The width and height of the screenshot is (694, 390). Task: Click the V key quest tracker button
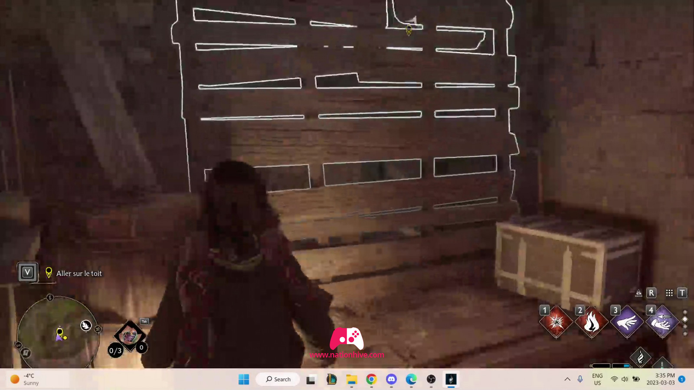click(x=27, y=272)
